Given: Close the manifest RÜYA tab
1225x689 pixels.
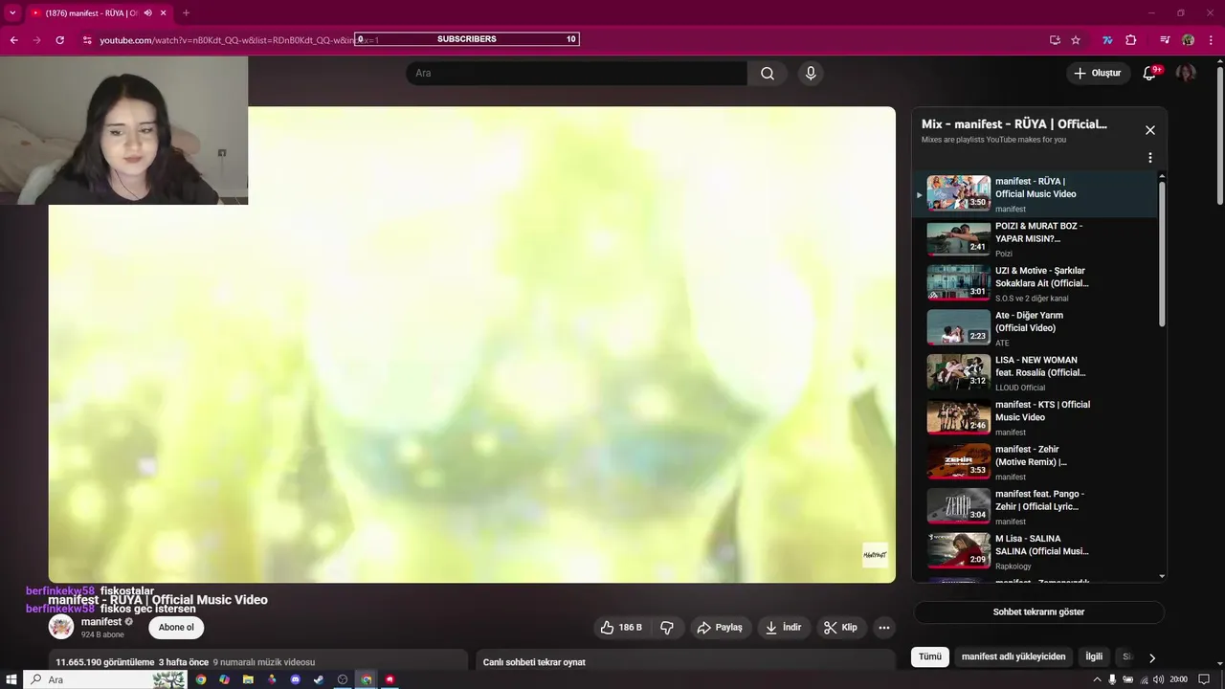Looking at the screenshot, I should (x=164, y=13).
